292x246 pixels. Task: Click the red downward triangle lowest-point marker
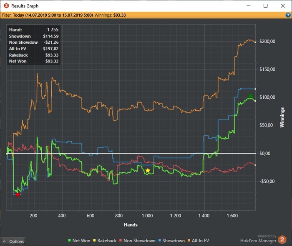[x=18, y=195]
